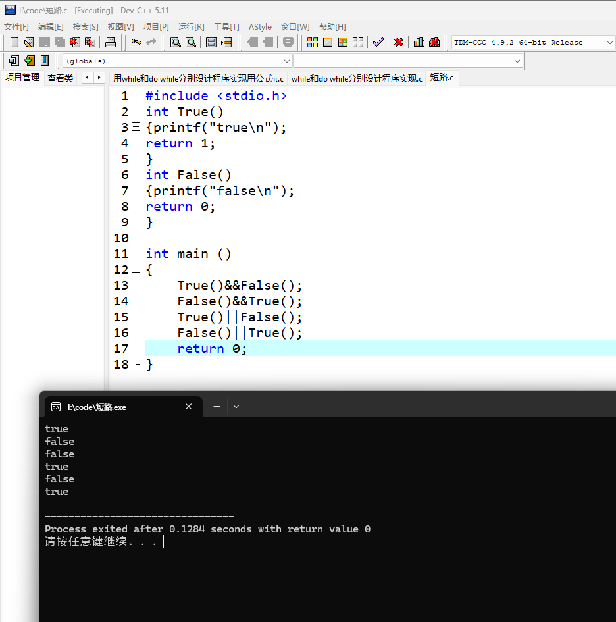Click the Profile Analysis bar chart icon

click(419, 42)
